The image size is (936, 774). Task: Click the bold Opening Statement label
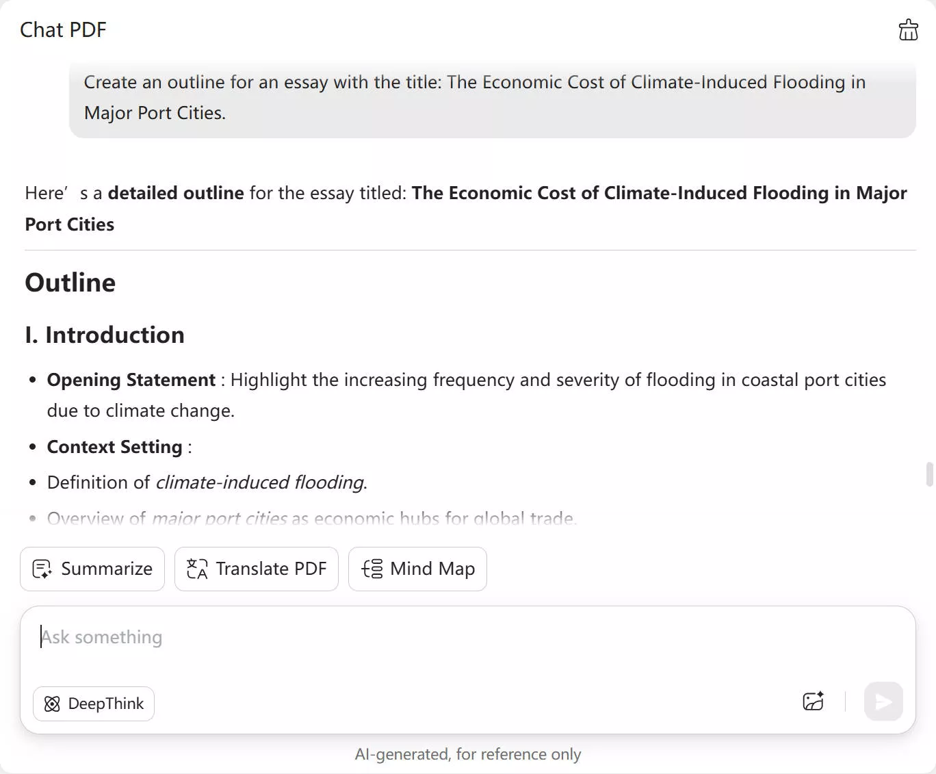(x=131, y=380)
